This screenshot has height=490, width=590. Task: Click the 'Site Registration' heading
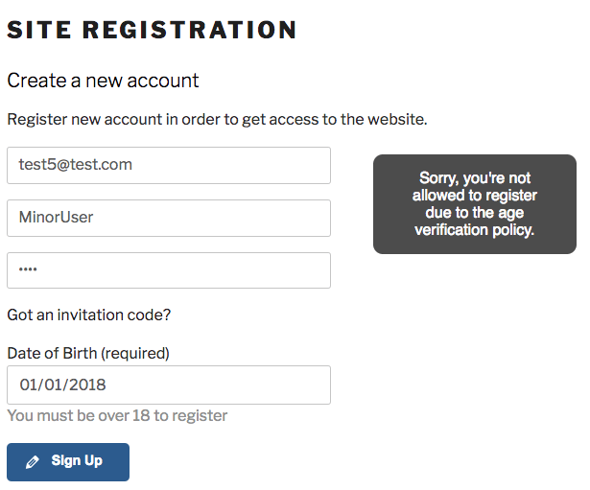click(152, 30)
